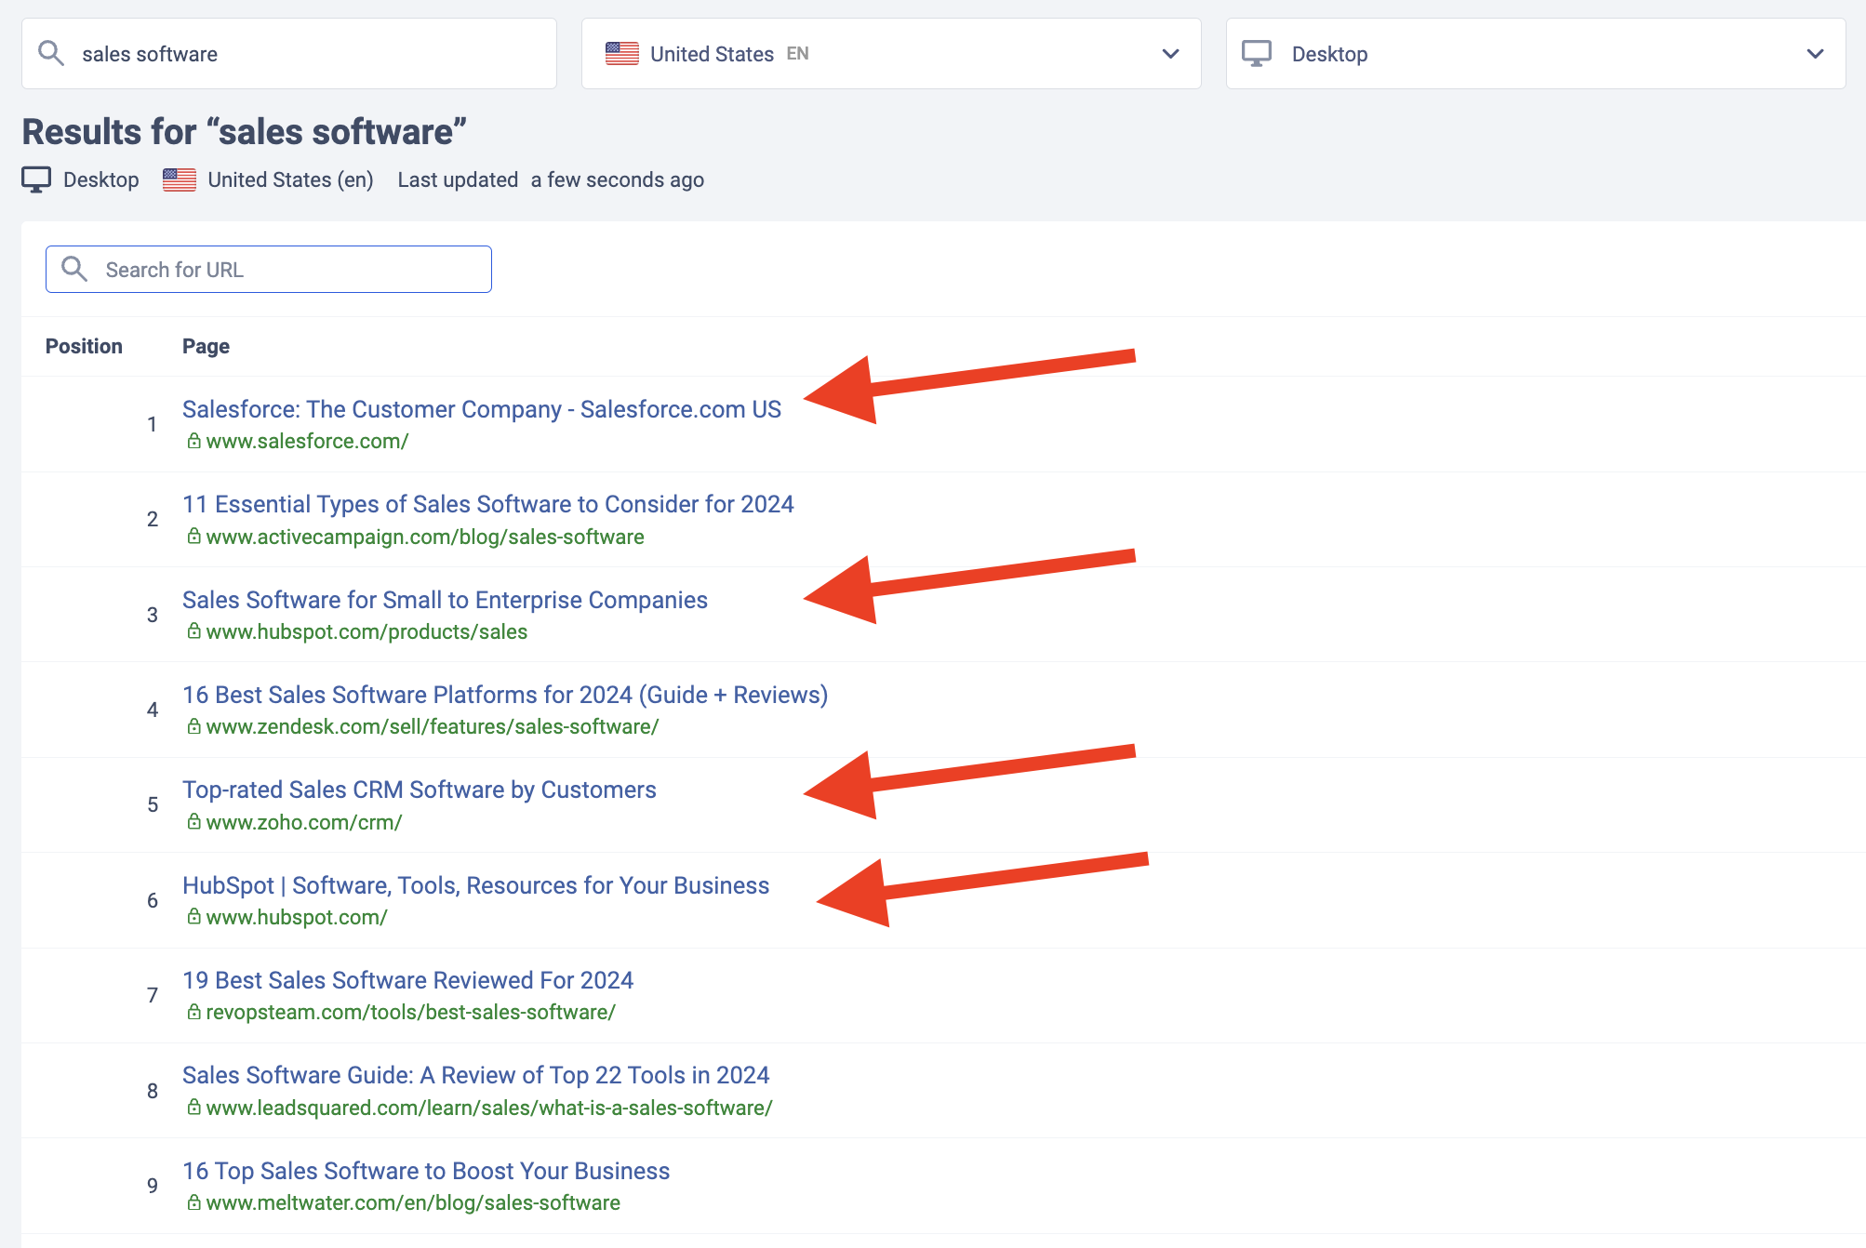Click the US flag icon in country selector
The width and height of the screenshot is (1866, 1248).
click(621, 54)
